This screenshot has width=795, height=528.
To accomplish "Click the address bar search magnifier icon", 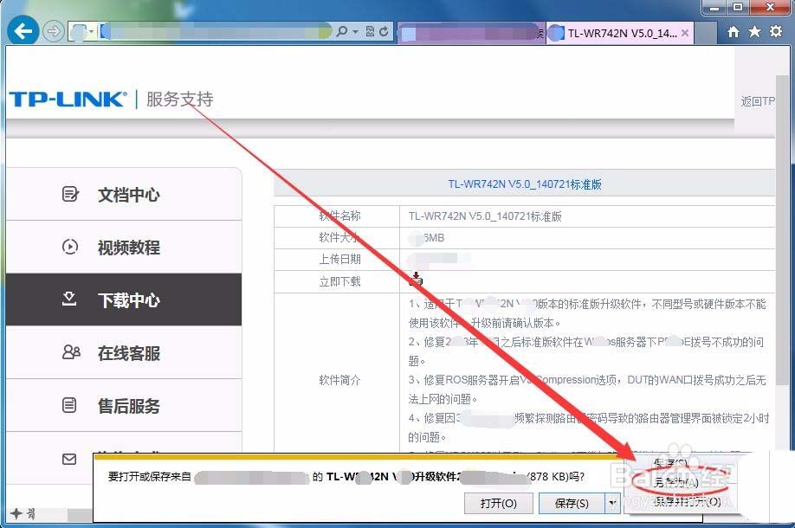I will 342,31.
